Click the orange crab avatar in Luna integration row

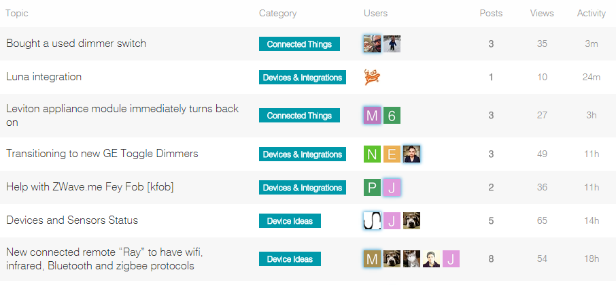(x=372, y=78)
